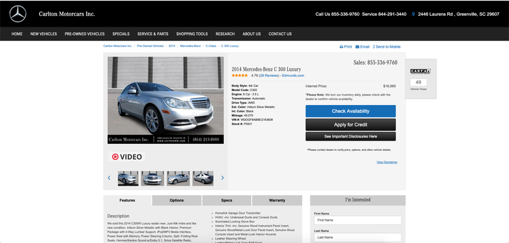Click the dealership address location pin
The width and height of the screenshot is (509, 243).
pyautogui.click(x=413, y=14)
